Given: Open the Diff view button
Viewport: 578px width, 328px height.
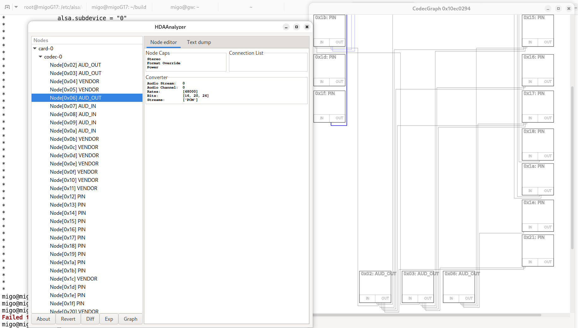Looking at the screenshot, I should click(90, 319).
